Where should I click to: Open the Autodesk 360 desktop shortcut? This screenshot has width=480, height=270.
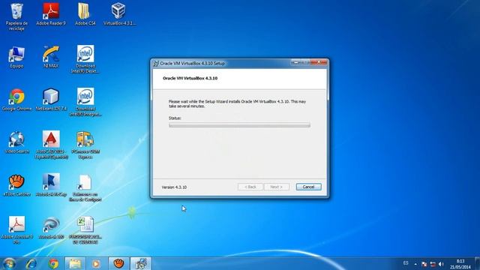51,228
